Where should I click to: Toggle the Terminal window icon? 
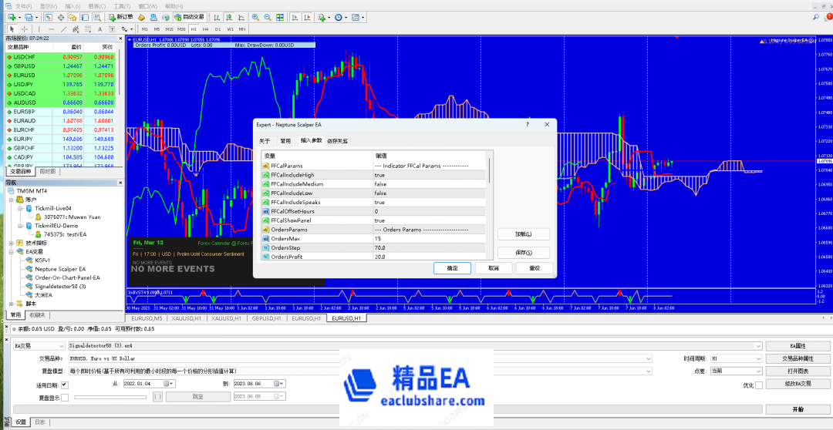point(85,17)
